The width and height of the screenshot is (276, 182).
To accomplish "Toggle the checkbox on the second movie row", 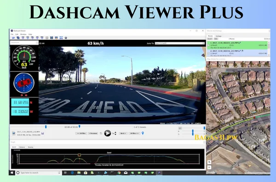I will (208, 53).
